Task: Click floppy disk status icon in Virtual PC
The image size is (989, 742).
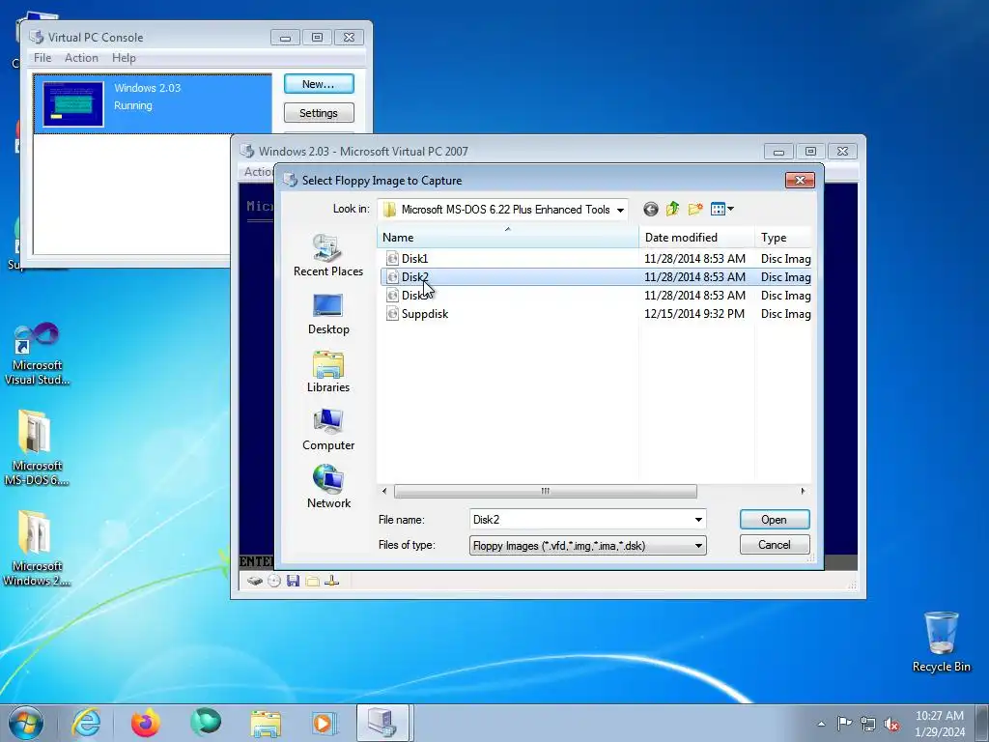Action: (293, 581)
